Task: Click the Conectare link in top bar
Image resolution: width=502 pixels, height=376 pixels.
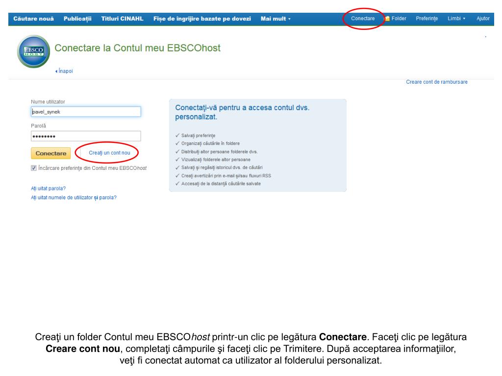Action: [363, 19]
